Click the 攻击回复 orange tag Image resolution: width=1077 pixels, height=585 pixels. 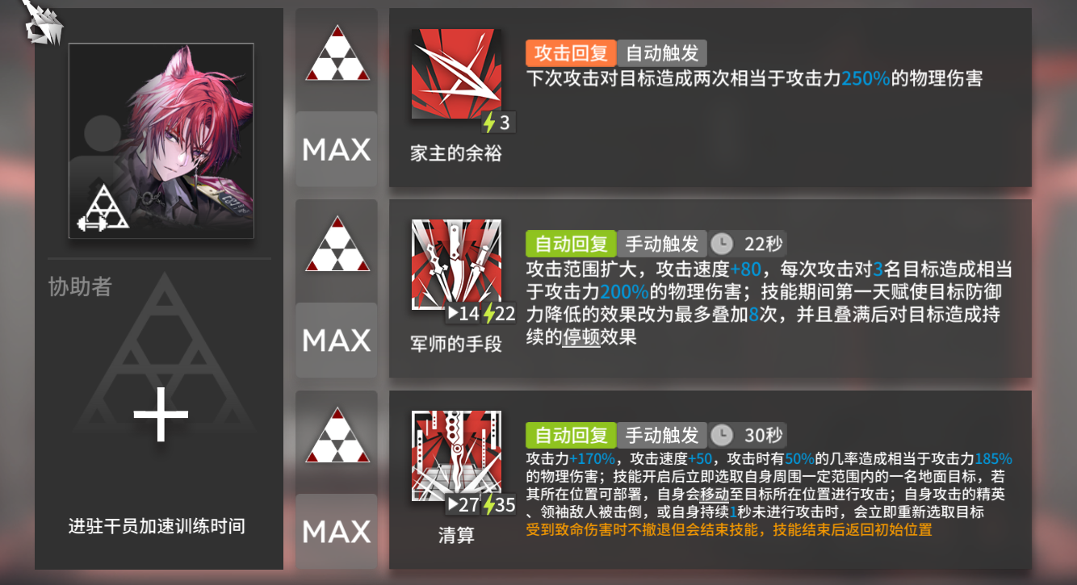(x=571, y=53)
